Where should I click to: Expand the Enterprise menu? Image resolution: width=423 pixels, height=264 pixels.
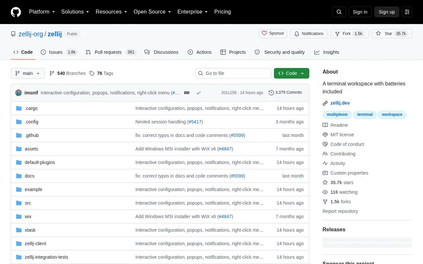(193, 12)
